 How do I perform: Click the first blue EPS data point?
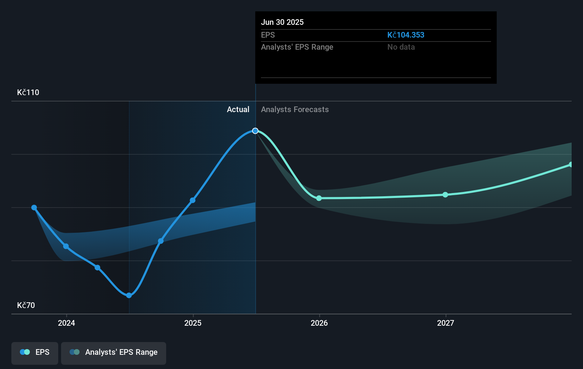pyautogui.click(x=34, y=207)
